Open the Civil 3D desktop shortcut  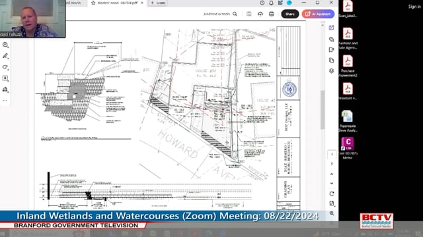[348, 148]
